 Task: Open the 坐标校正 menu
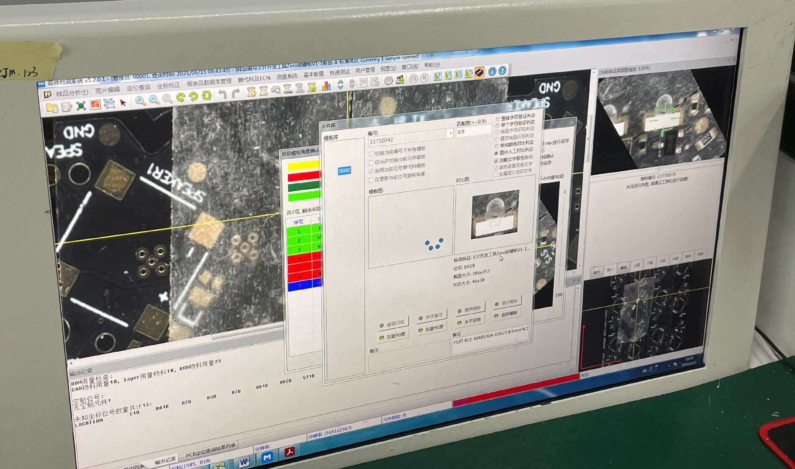169,85
